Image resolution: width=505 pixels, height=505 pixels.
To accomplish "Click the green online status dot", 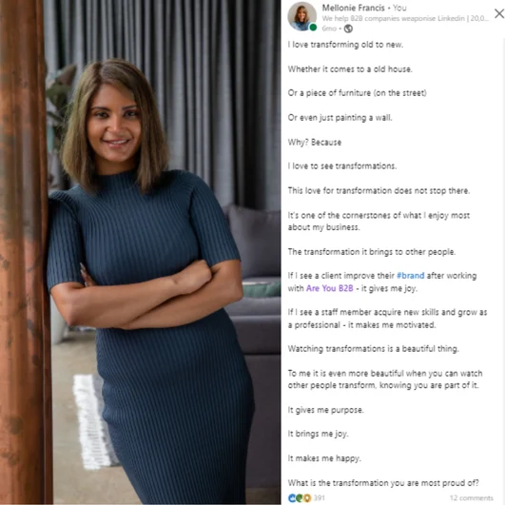I will coord(313,28).
